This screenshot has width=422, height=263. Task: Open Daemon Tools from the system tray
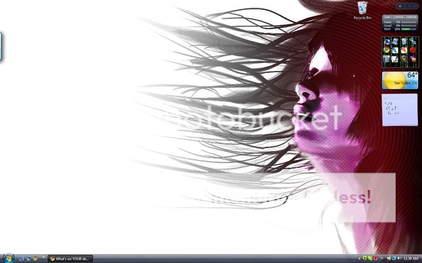click(375, 258)
